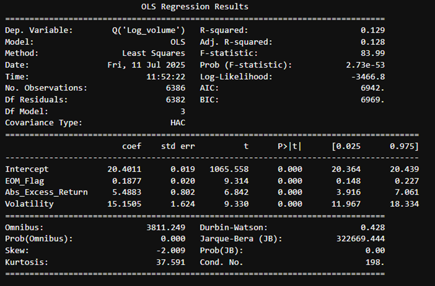Click the Volatility row label
The width and height of the screenshot is (435, 286).
29,204
